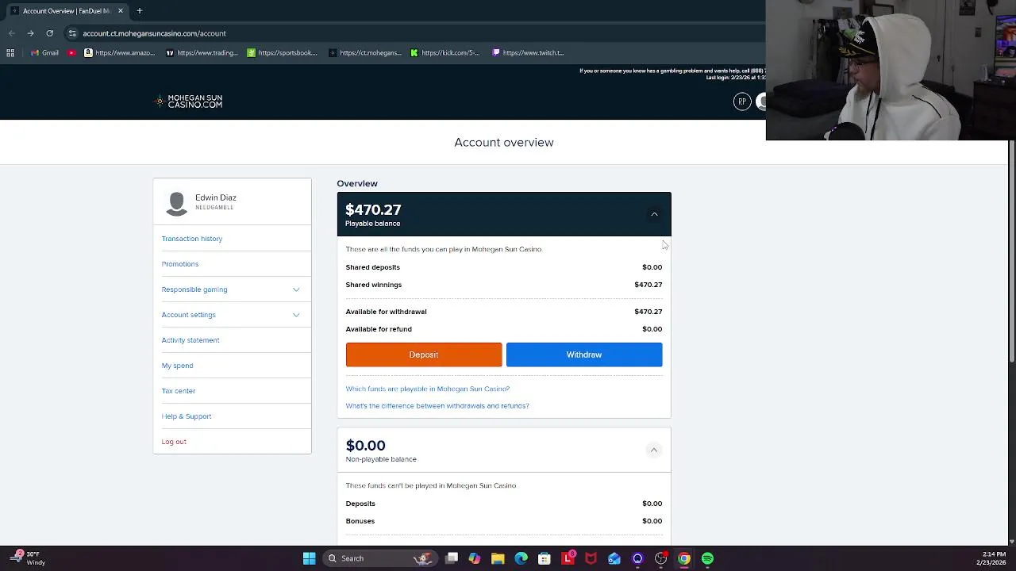Screen dimensions: 1016x571
Task: Click the Account overview heading
Action: 504,143
